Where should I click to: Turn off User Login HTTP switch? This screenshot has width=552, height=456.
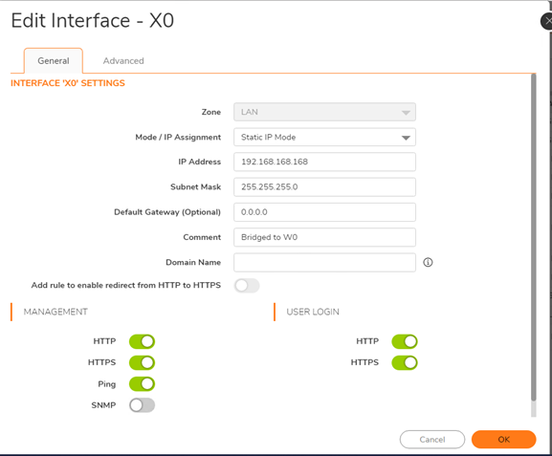click(x=405, y=341)
